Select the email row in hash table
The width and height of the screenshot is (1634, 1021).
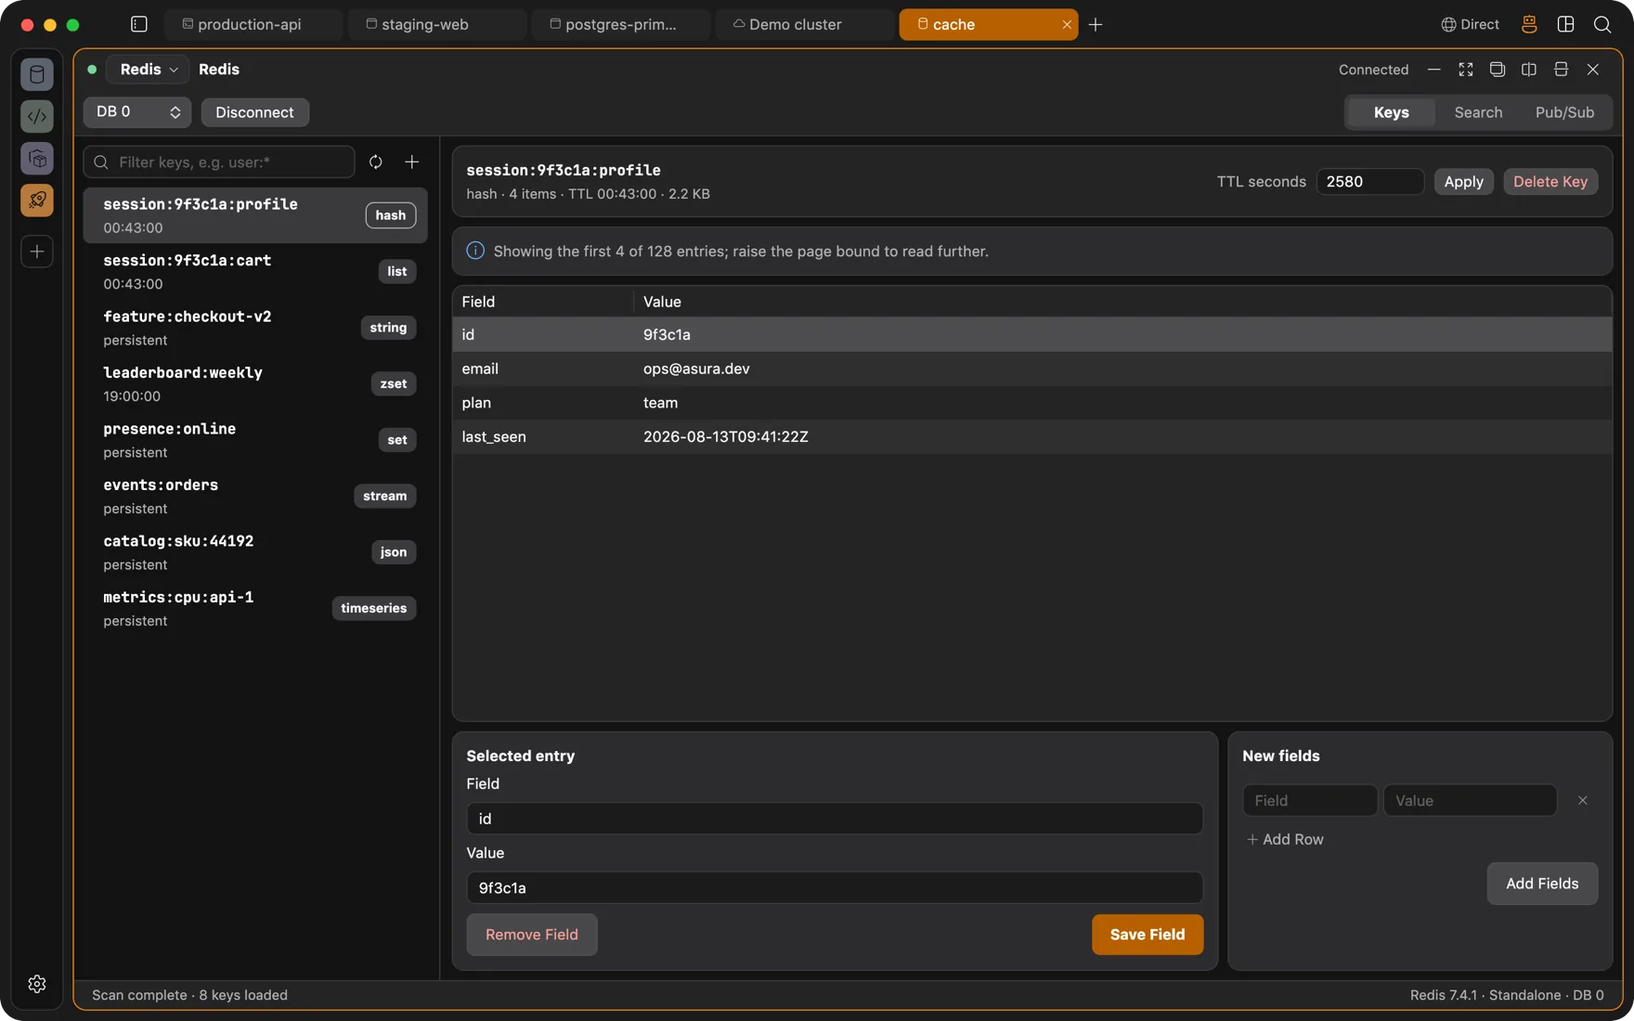[x=1032, y=368]
